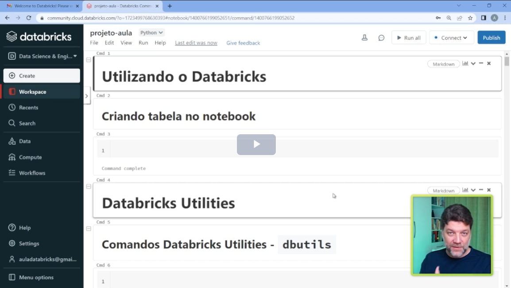Open the Chrome profile avatar
Image resolution: width=511 pixels, height=288 pixels.
494,18
